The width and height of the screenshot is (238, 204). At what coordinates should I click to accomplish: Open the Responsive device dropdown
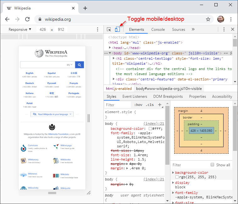20,30
